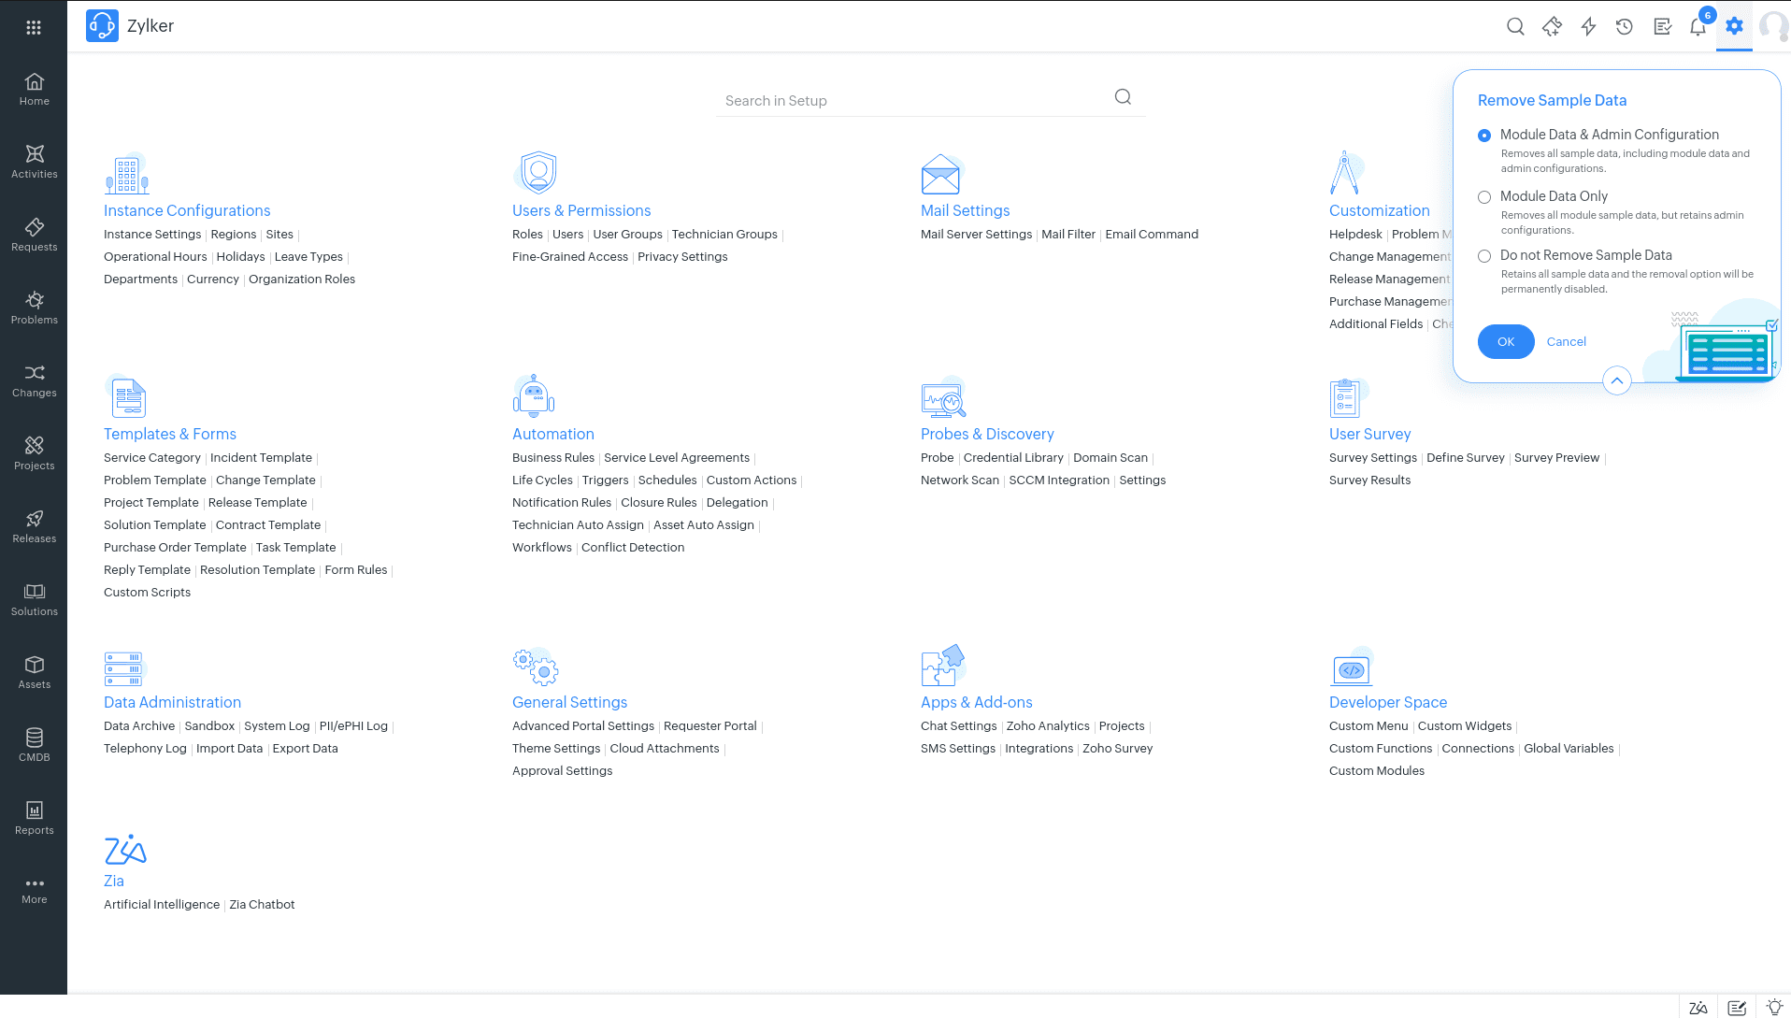Select the Module Data Only radio button

coord(1484,197)
